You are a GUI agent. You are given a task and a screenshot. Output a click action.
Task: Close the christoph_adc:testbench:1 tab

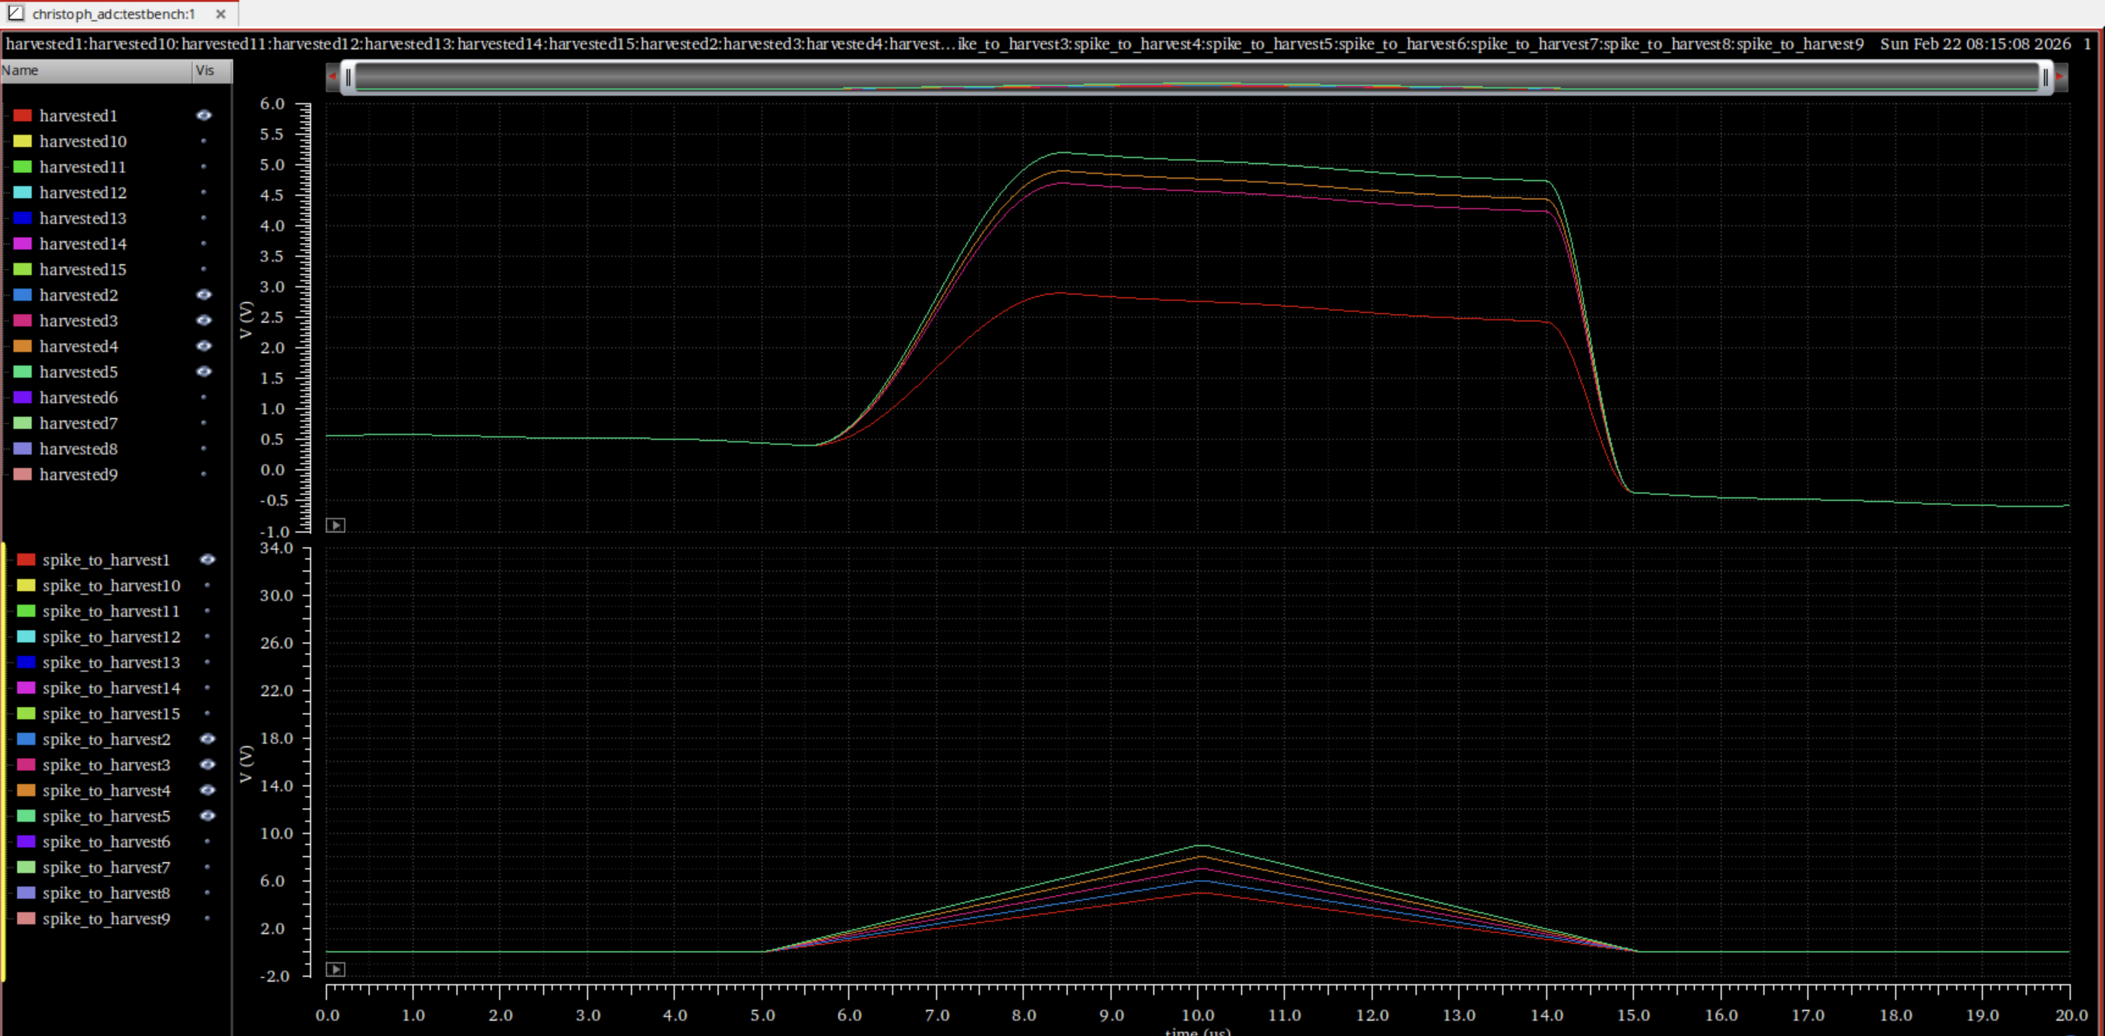pyautogui.click(x=221, y=14)
